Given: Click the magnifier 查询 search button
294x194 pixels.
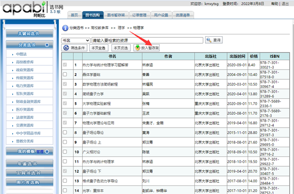Looking at the screenshot, I should 214,40.
